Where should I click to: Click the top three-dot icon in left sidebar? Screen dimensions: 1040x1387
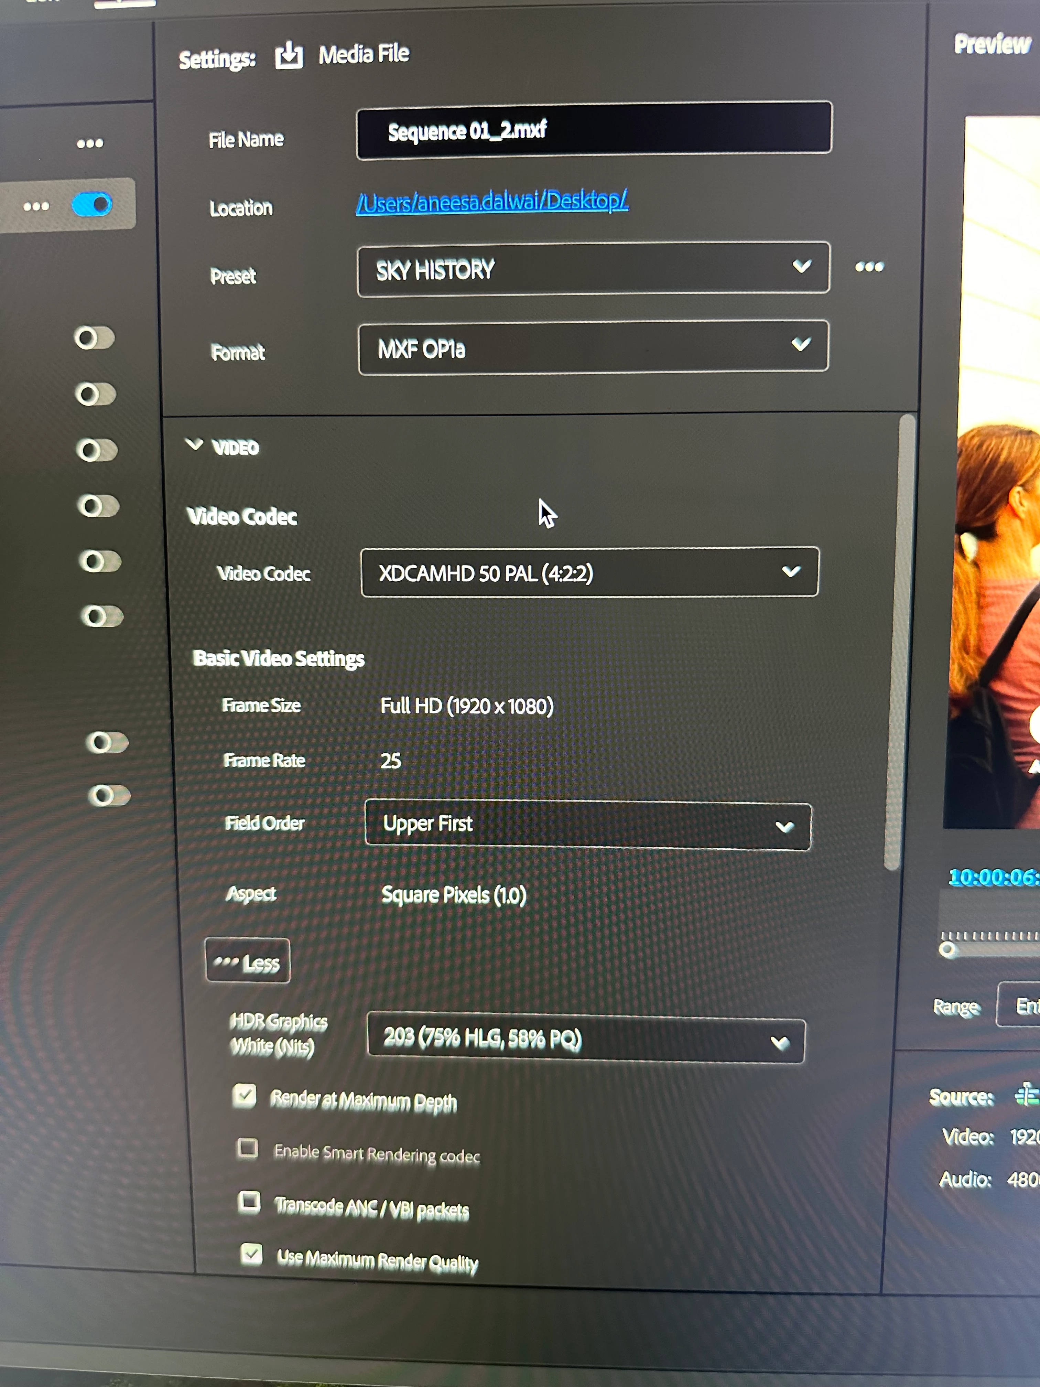(90, 143)
